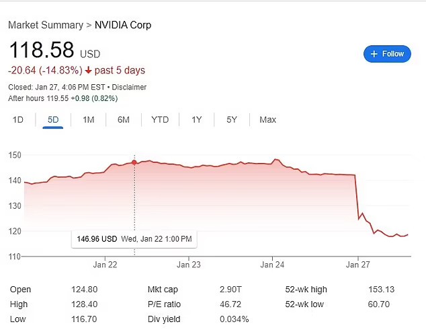Click the NVIDIA Corp title text
This screenshot has width=426, height=332.
[123, 25]
